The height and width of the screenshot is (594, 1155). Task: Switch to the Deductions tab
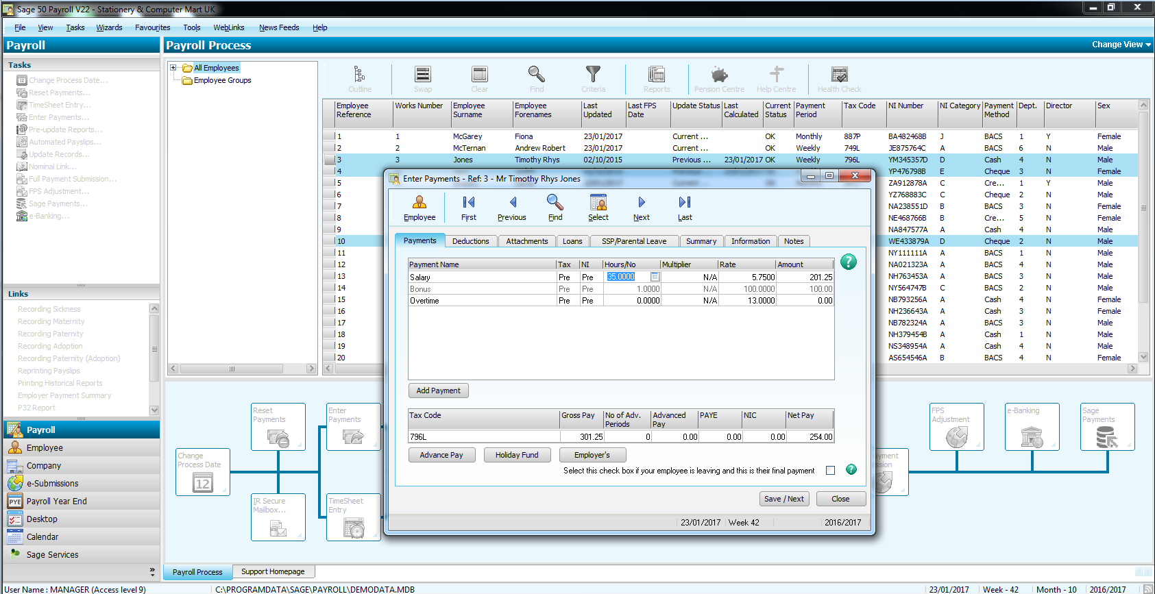pyautogui.click(x=470, y=241)
